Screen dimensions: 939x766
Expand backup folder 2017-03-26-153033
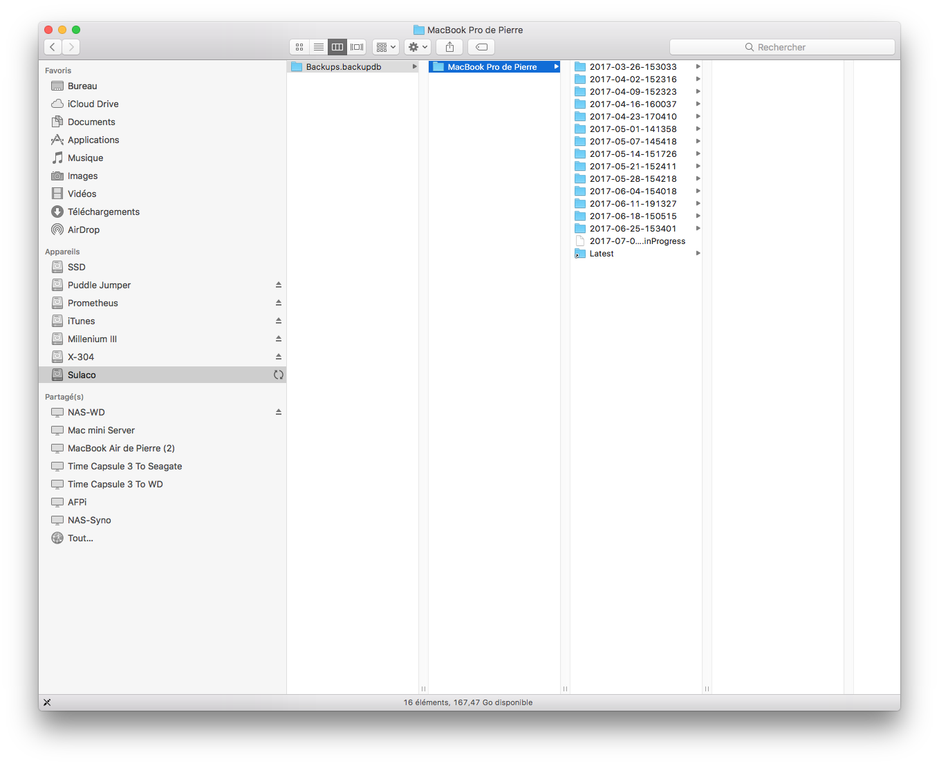pyautogui.click(x=698, y=67)
